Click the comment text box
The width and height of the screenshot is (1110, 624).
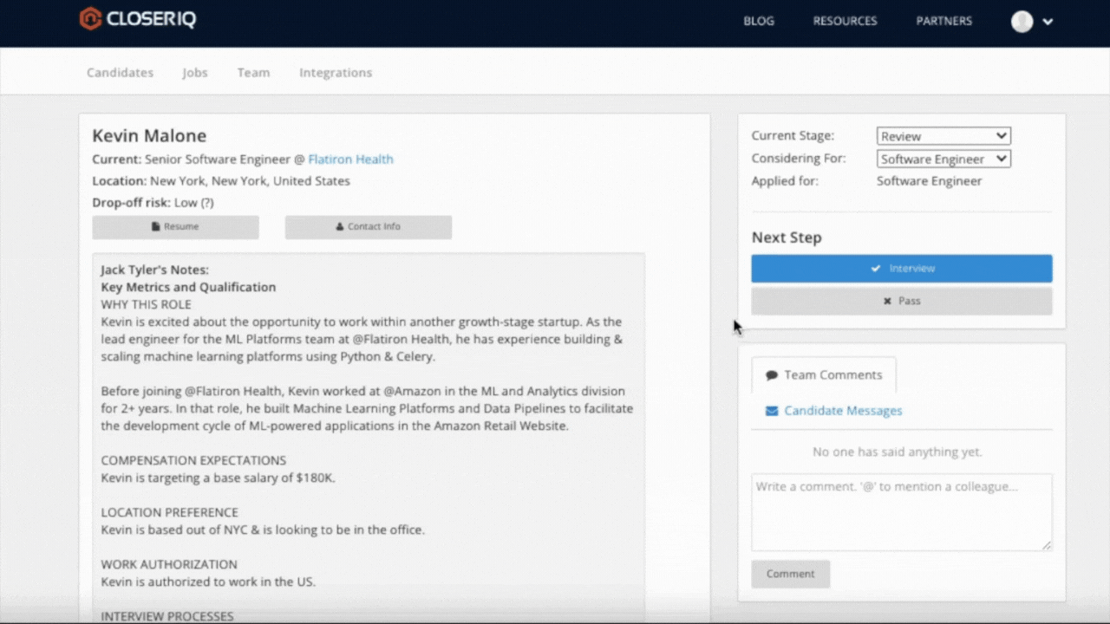click(901, 511)
